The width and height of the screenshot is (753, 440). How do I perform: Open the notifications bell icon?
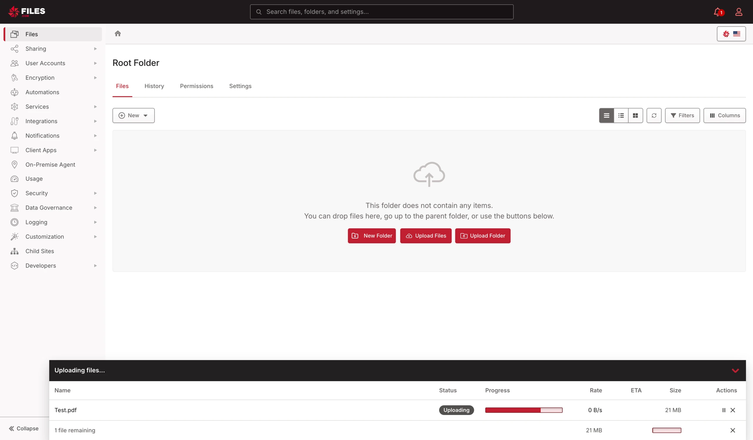[718, 12]
